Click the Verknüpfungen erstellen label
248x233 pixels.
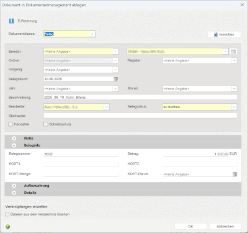tap(27, 207)
